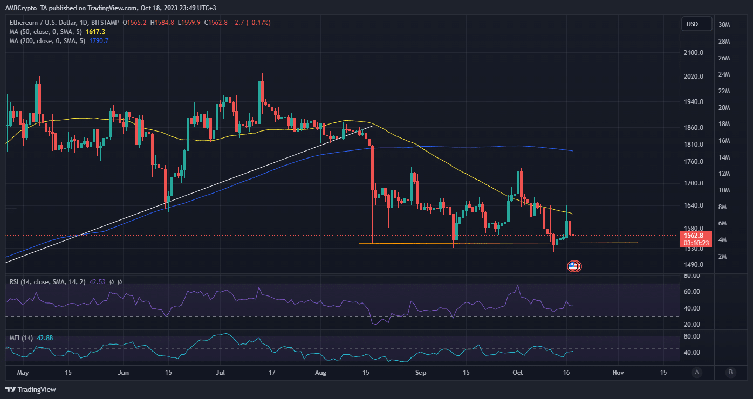Click the MA 50 value 1617.3

95,32
